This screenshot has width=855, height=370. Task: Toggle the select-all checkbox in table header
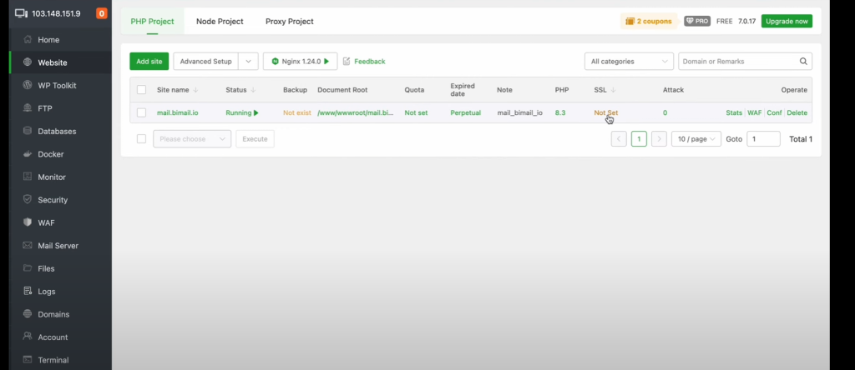pos(141,90)
